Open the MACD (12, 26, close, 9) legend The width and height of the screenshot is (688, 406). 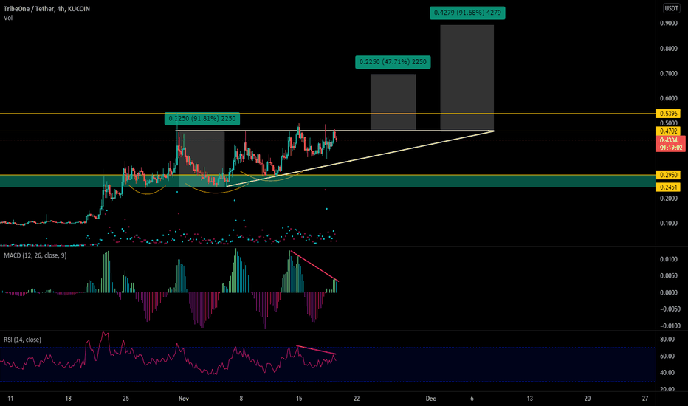(35, 255)
